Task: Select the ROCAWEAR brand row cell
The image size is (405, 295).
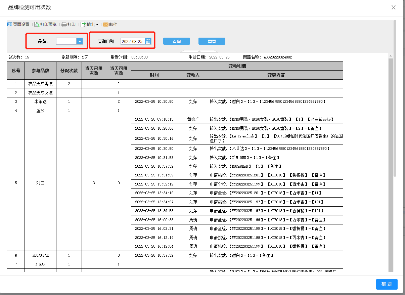Action: (40, 255)
